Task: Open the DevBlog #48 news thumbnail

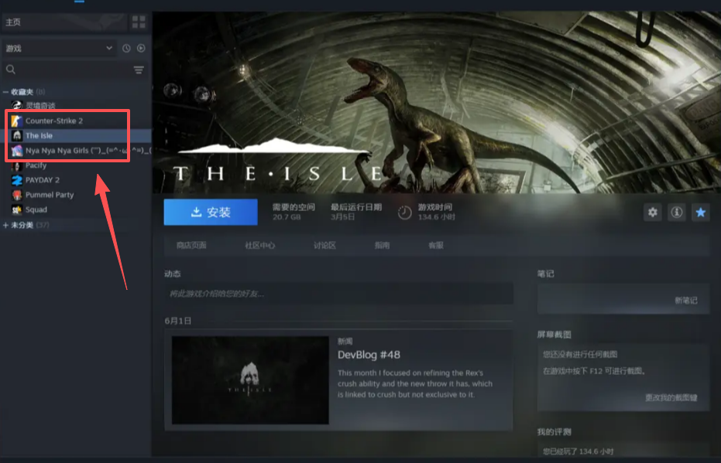Action: tap(250, 380)
